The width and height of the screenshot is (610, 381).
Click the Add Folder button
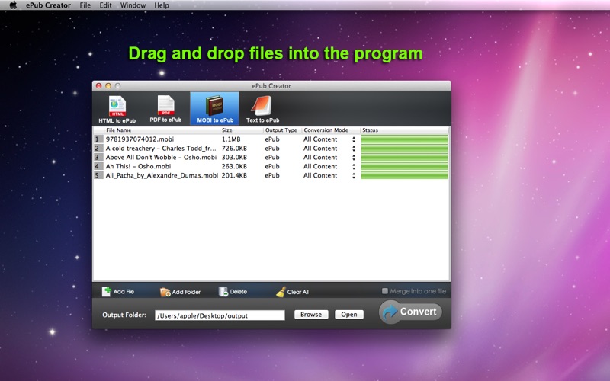(x=180, y=292)
